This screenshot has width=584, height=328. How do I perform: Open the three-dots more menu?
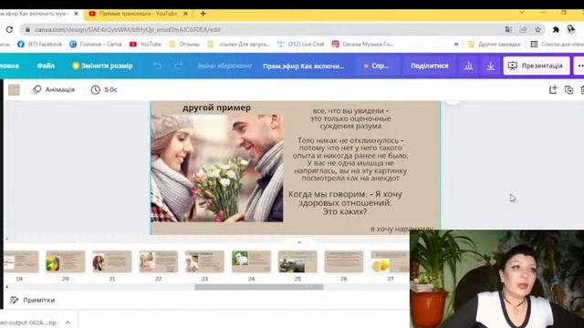tap(580, 66)
